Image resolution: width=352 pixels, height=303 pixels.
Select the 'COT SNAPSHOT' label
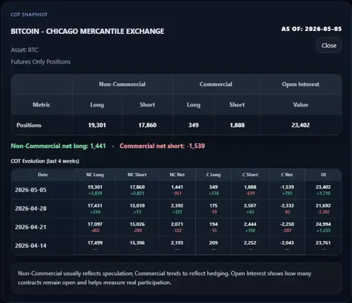29,15
